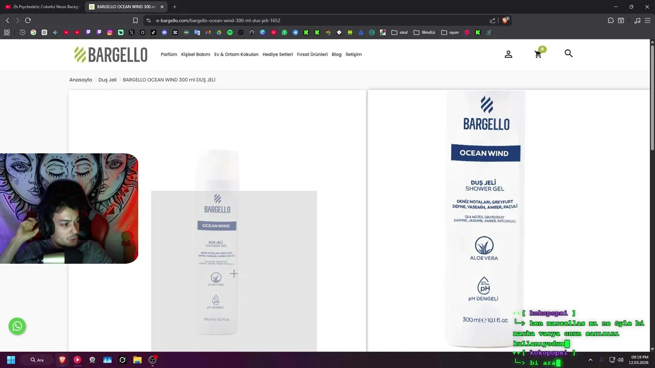The height and width of the screenshot is (368, 655).
Task: Open the Hediye Setleri menu
Action: (x=278, y=54)
